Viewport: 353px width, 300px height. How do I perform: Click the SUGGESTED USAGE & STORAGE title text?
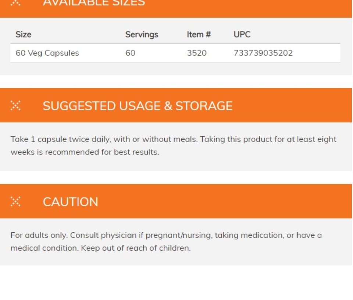pyautogui.click(x=138, y=106)
